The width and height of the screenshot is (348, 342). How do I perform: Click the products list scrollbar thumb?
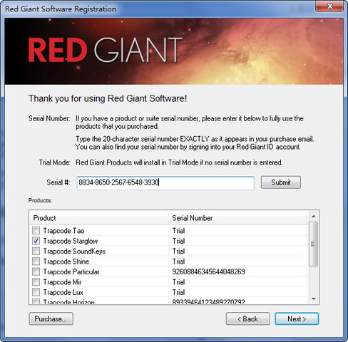point(313,244)
